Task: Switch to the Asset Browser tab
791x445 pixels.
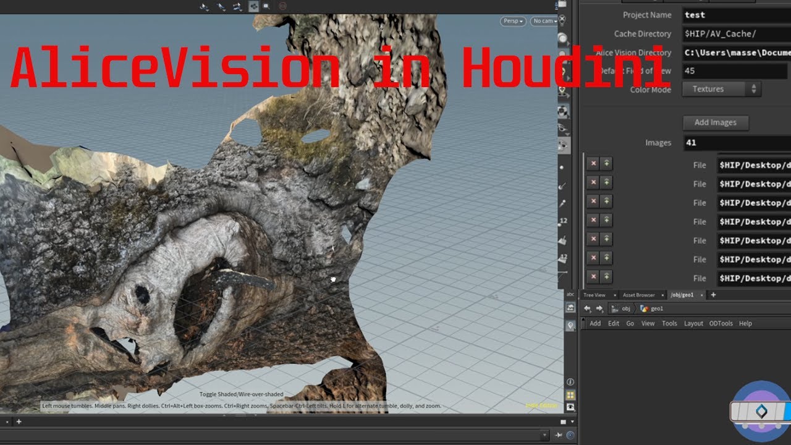Action: click(638, 295)
